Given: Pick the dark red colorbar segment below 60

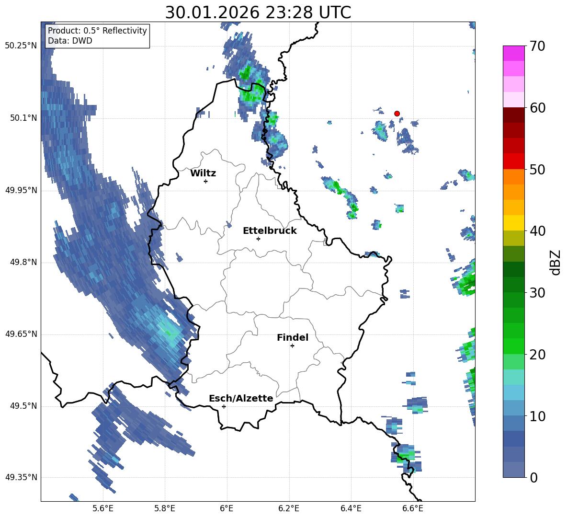Looking at the screenshot, I should tap(513, 115).
